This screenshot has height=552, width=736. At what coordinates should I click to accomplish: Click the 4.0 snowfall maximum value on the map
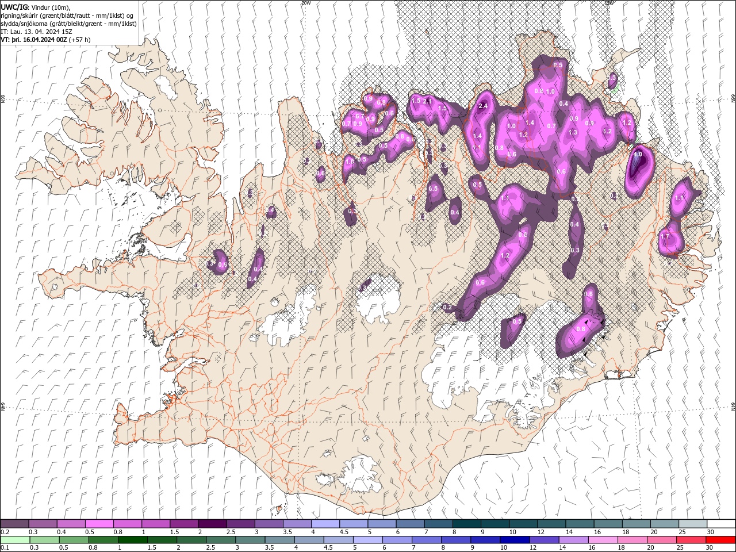click(637, 155)
